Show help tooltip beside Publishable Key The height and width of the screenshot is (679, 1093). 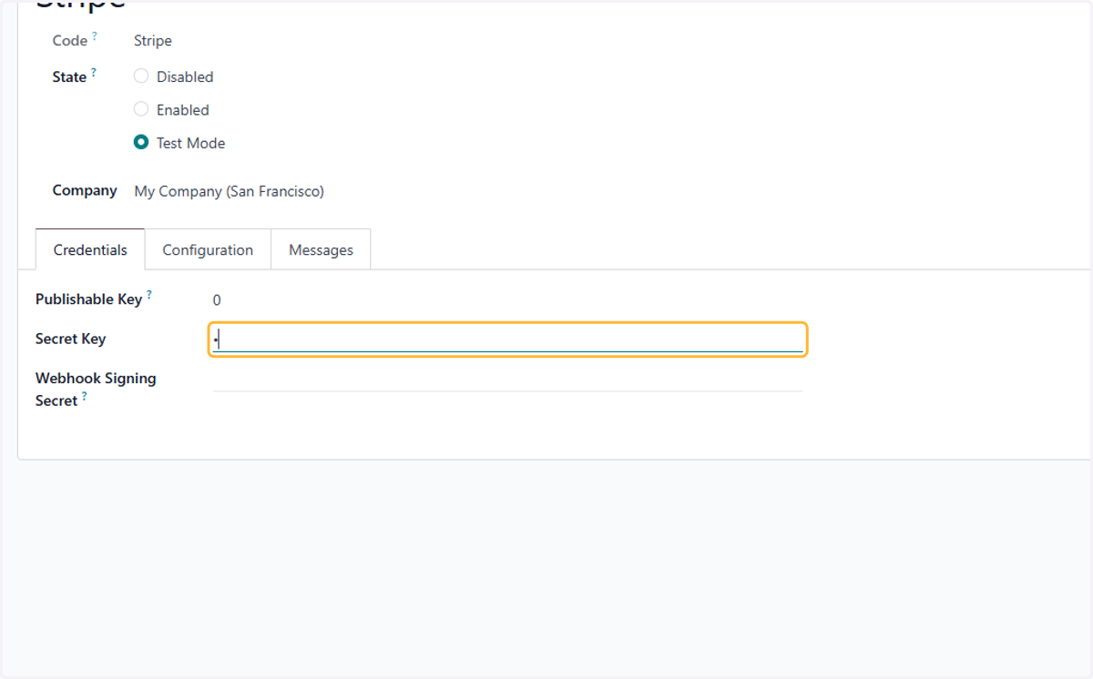[x=149, y=294]
